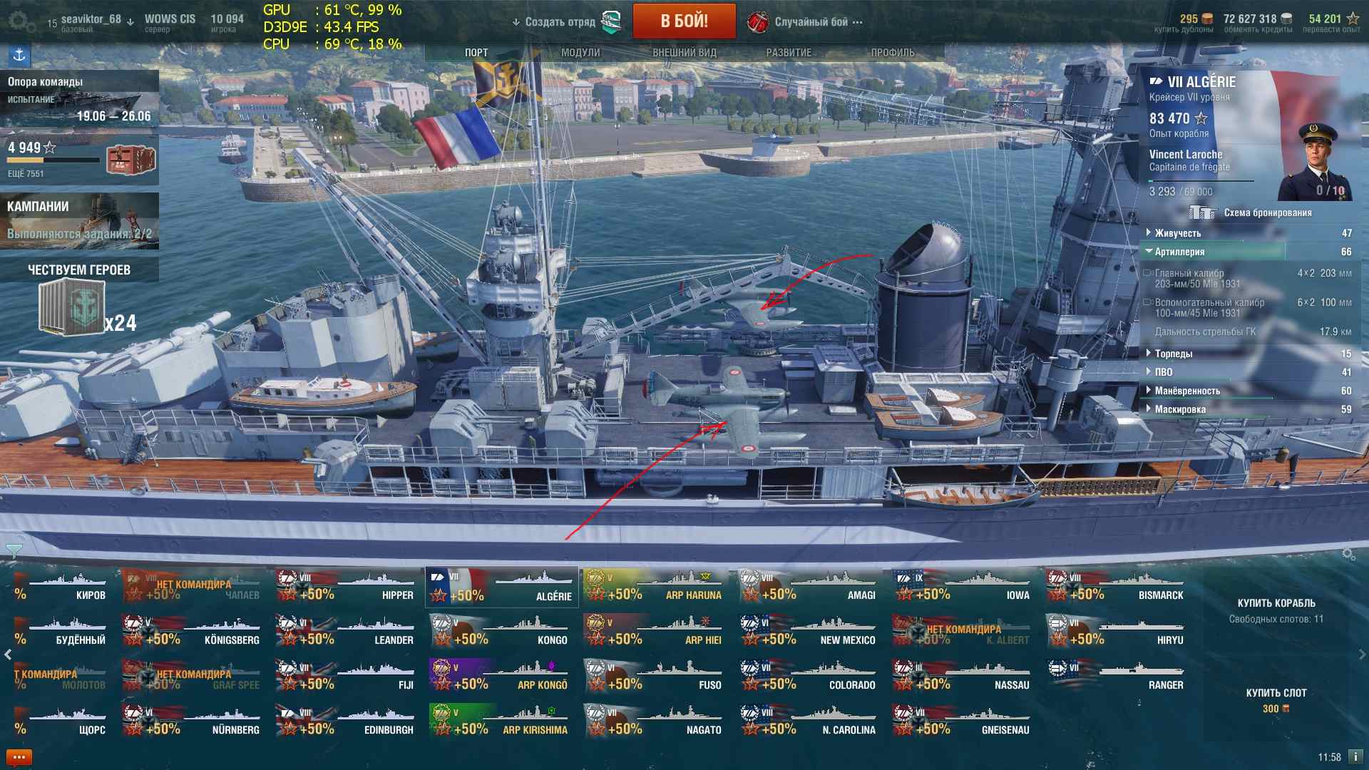Open the chat speech bubble icon
This screenshot has width=1369, height=770.
click(19, 757)
